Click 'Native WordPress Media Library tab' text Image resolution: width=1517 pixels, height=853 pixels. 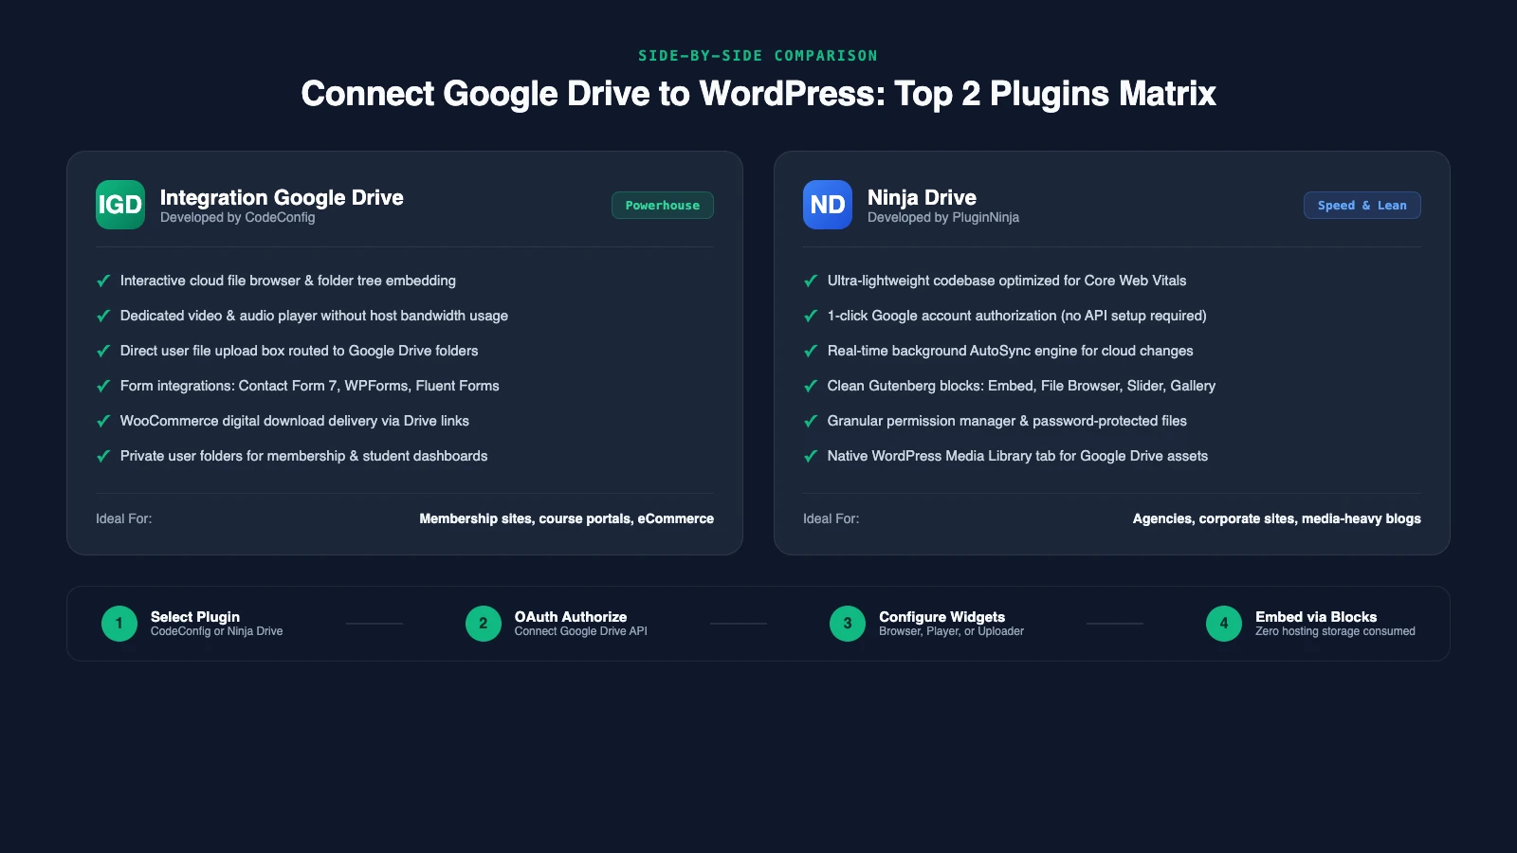[x=1017, y=456]
